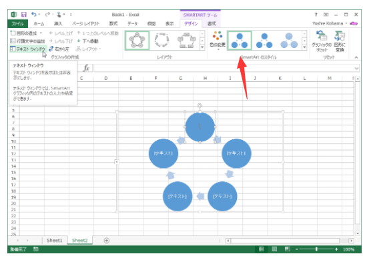This screenshot has width=367, height=262.
Task: Open the Yoshie Kohama account menu
Action: (330, 23)
